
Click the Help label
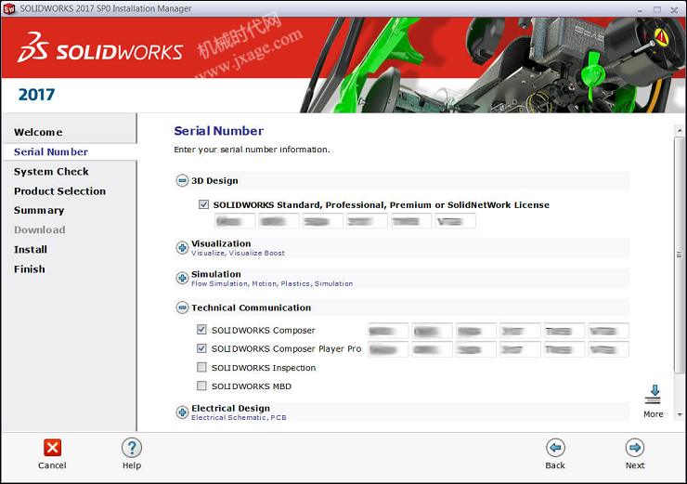pos(132,465)
